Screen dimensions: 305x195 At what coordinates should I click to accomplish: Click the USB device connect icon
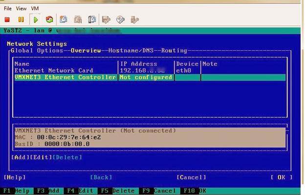(x=134, y=20)
